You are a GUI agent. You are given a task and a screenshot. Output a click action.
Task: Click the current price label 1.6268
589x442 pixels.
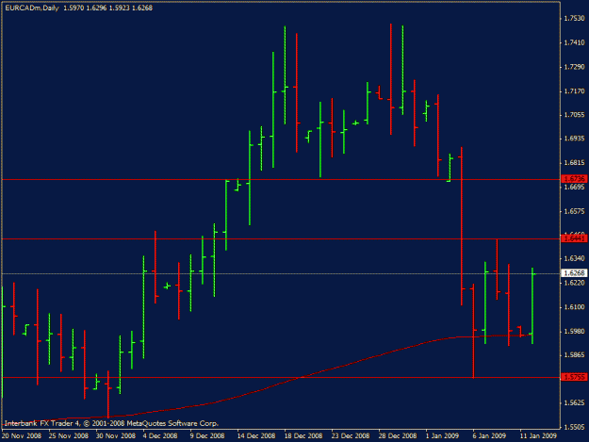tap(574, 273)
